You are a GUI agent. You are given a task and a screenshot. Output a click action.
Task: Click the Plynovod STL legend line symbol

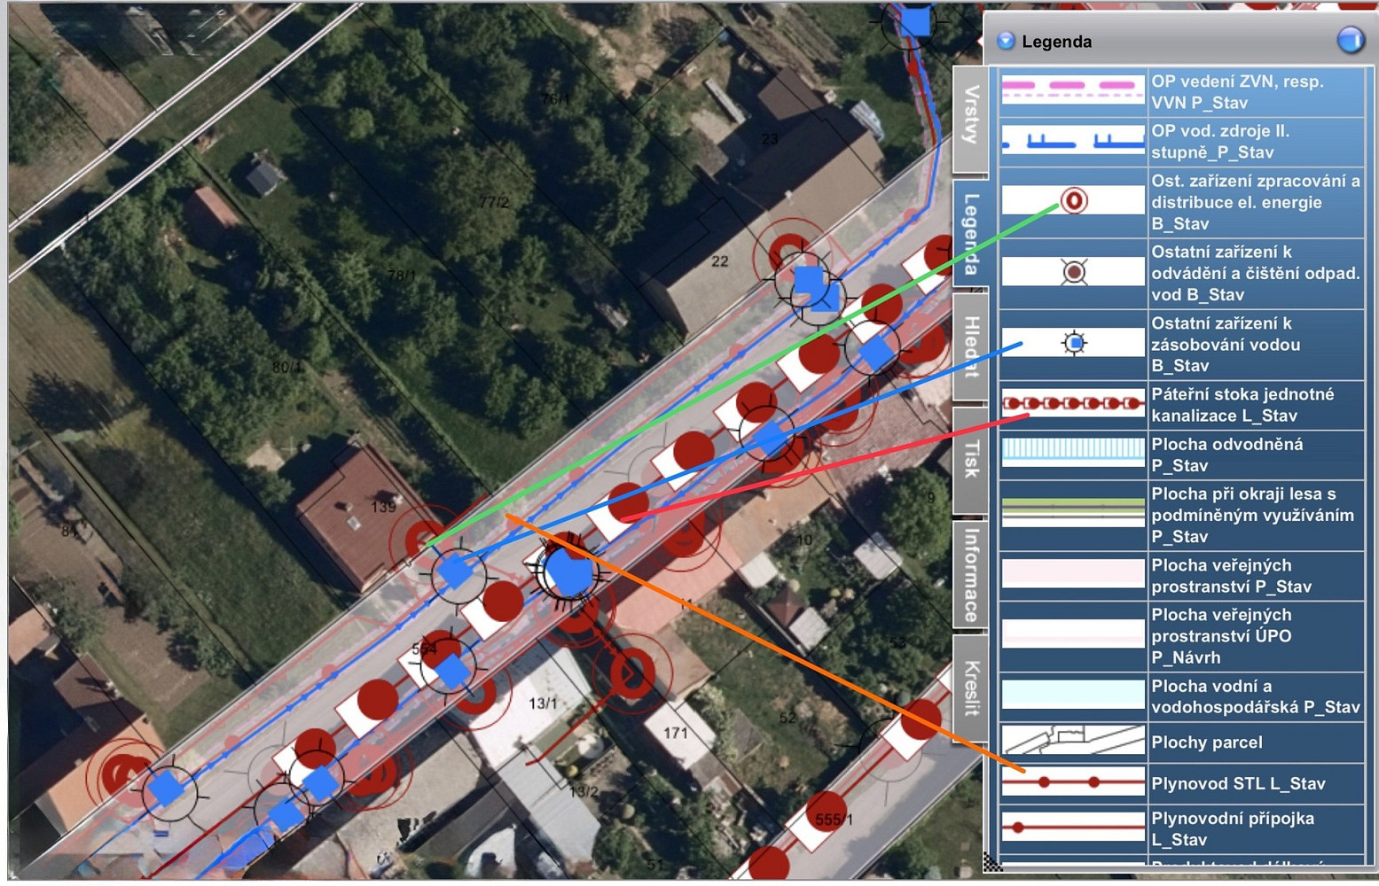coord(1073,782)
